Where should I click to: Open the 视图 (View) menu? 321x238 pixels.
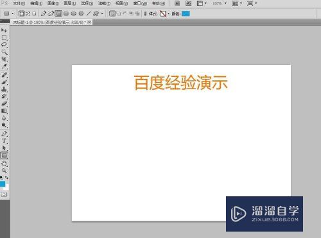click(x=121, y=3)
